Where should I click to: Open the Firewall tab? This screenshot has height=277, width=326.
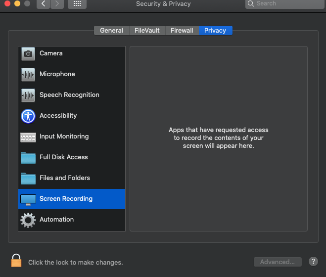(x=182, y=31)
